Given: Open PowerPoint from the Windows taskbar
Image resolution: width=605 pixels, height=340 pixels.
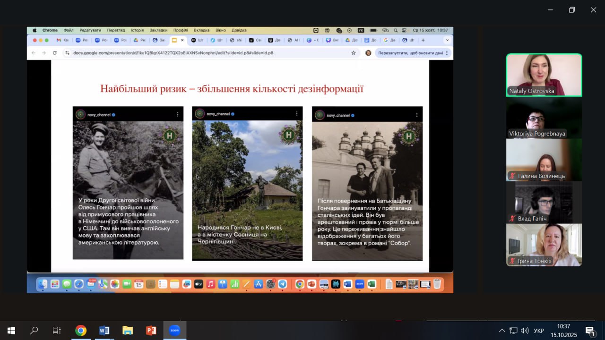Looking at the screenshot, I should (x=151, y=331).
